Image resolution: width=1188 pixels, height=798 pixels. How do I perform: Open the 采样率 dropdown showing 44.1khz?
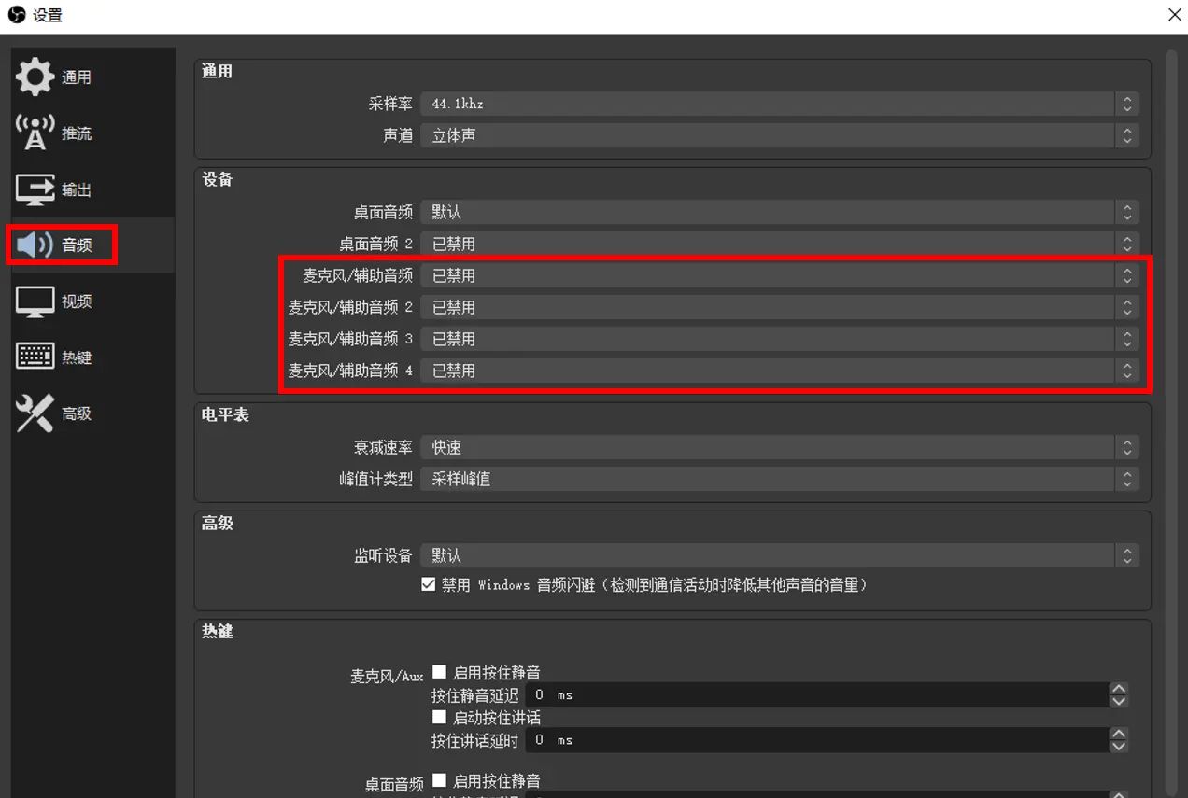[x=779, y=104]
